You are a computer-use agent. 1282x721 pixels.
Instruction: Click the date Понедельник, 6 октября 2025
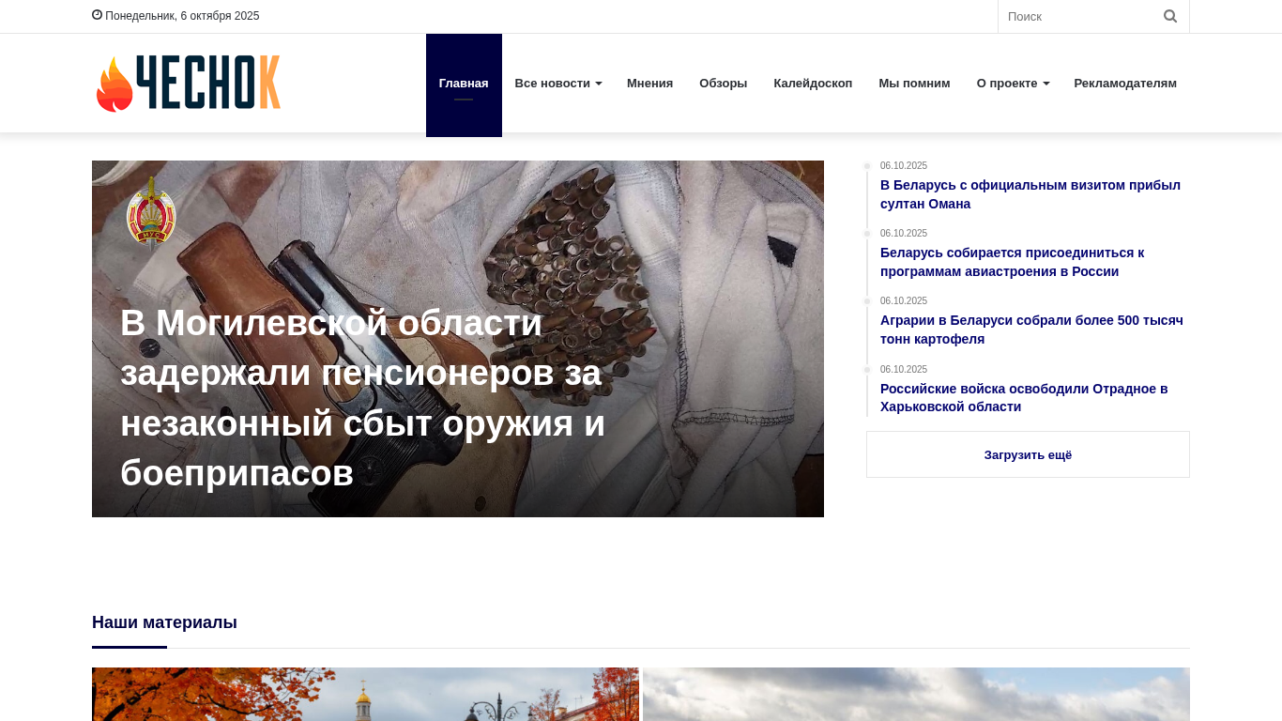(182, 16)
